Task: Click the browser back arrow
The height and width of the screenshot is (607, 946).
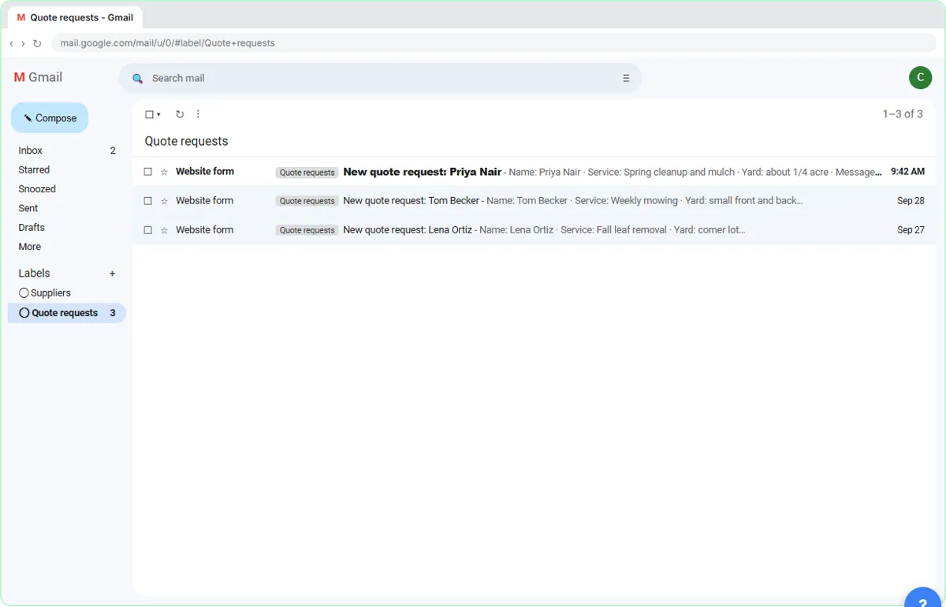Action: click(x=11, y=43)
